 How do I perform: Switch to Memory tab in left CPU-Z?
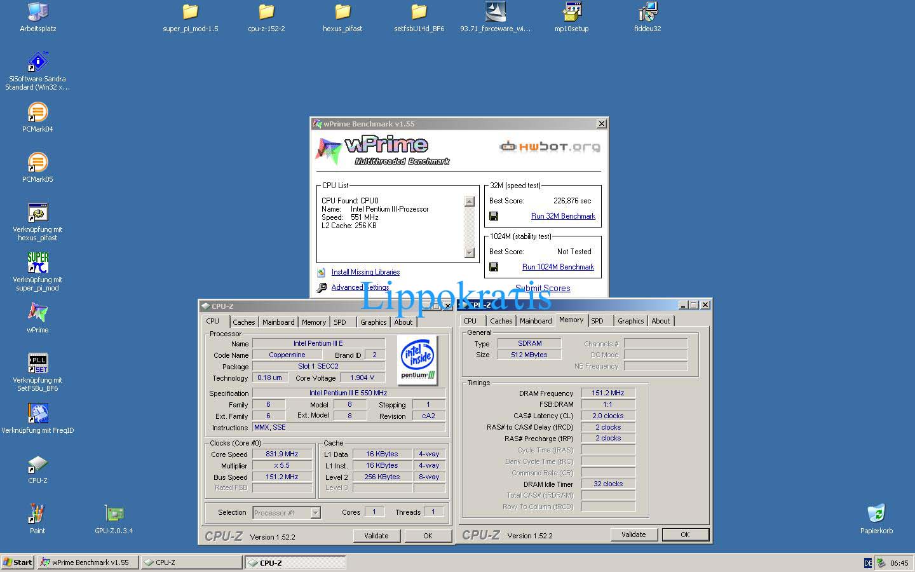pyautogui.click(x=314, y=322)
